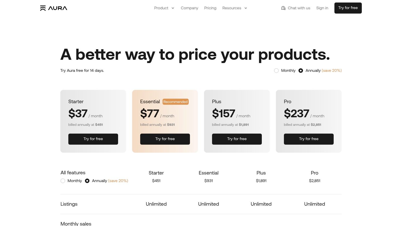The height and width of the screenshot is (226, 402).
Task: Start free trial on Pro plan
Action: pyautogui.click(x=309, y=139)
